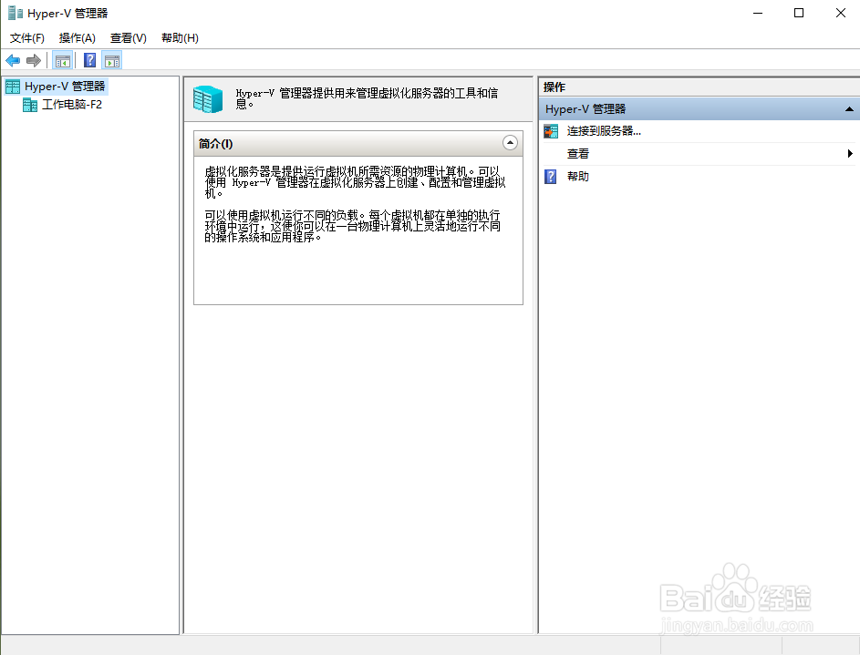This screenshot has width=860, height=655.
Task: Open the 帮助(H) menu
Action: (x=179, y=38)
